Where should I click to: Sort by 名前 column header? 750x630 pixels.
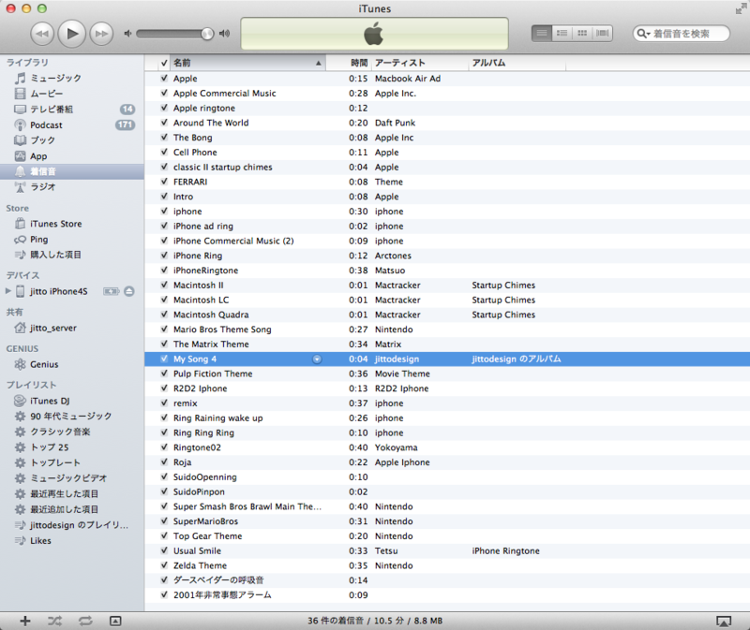(247, 63)
